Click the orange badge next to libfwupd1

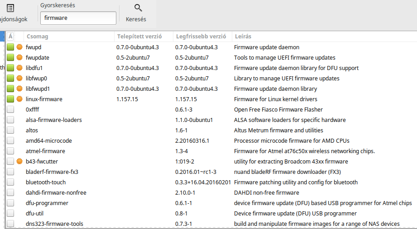pos(19,89)
